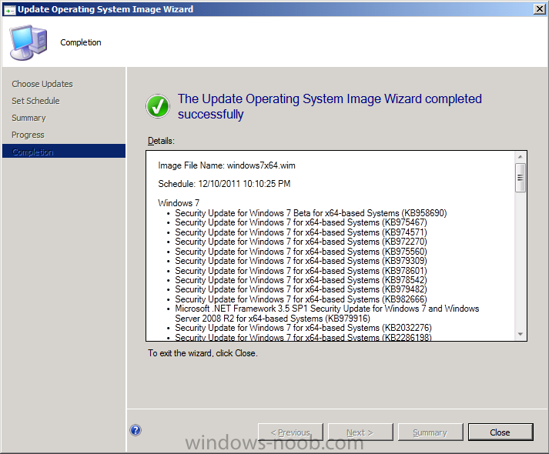Click the 'To exit the wizard' text
This screenshot has height=454, width=549.
203,353
